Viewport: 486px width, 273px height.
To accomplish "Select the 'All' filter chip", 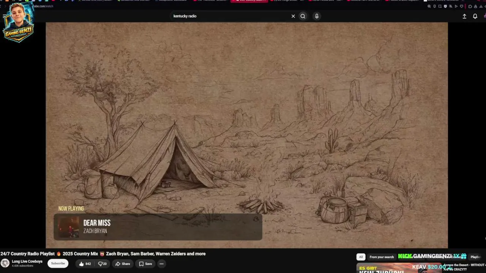I will coord(361,257).
